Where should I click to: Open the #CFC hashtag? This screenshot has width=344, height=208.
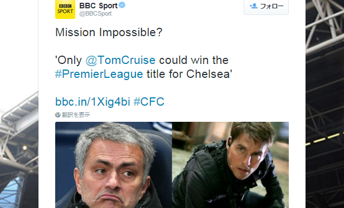[149, 102]
